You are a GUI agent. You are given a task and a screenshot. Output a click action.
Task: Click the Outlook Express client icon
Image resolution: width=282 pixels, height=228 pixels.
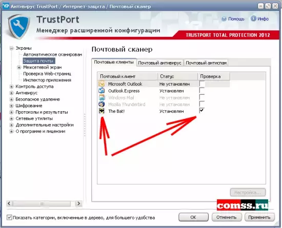click(102, 91)
